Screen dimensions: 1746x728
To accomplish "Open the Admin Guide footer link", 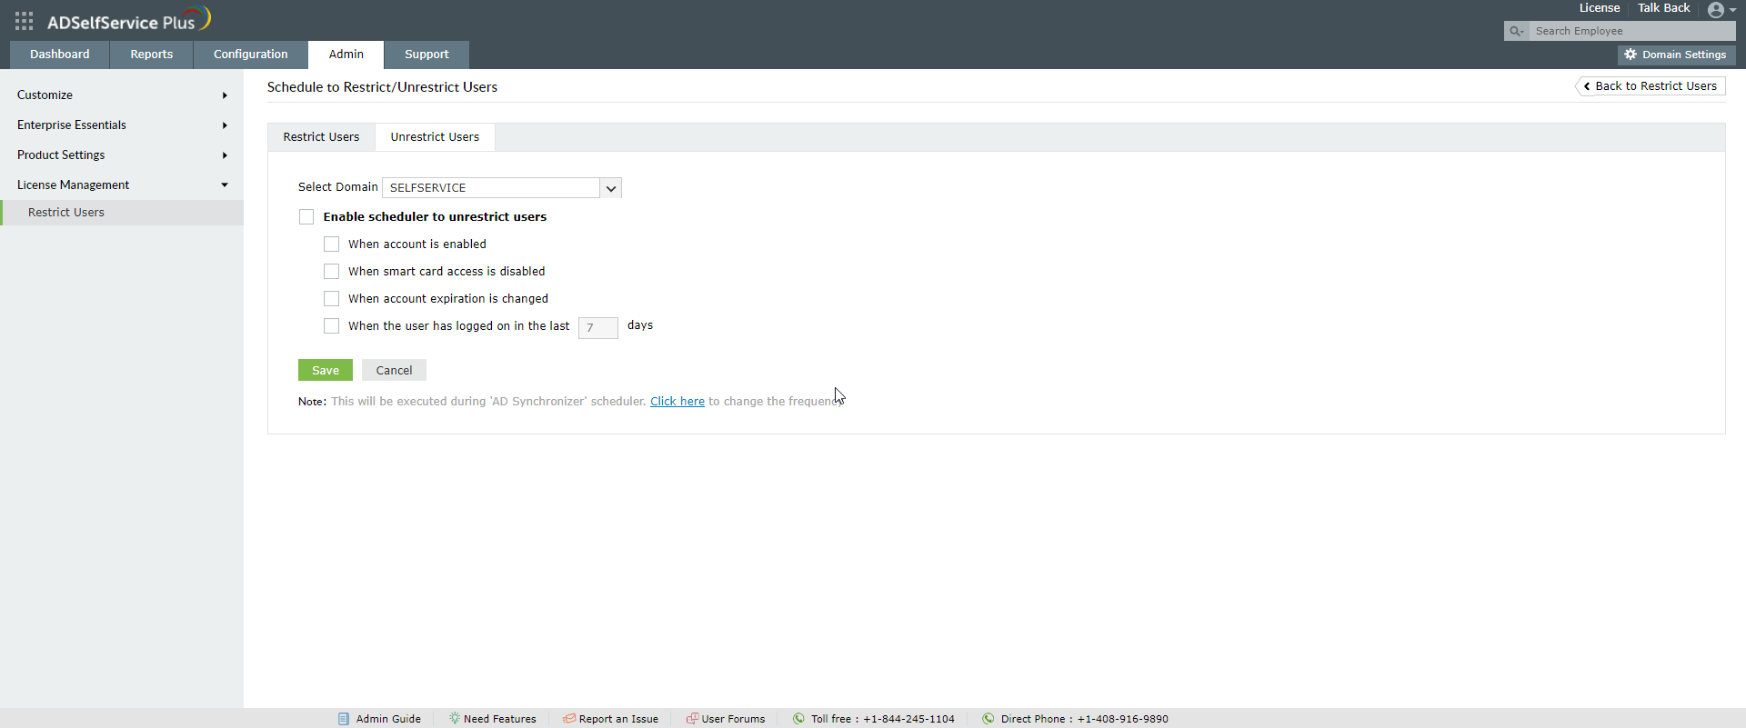I will 388,719.
